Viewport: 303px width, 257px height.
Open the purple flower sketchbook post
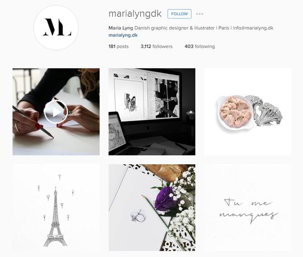[x=152, y=208]
